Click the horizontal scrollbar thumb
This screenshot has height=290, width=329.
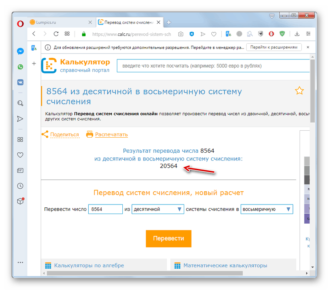point(145,273)
